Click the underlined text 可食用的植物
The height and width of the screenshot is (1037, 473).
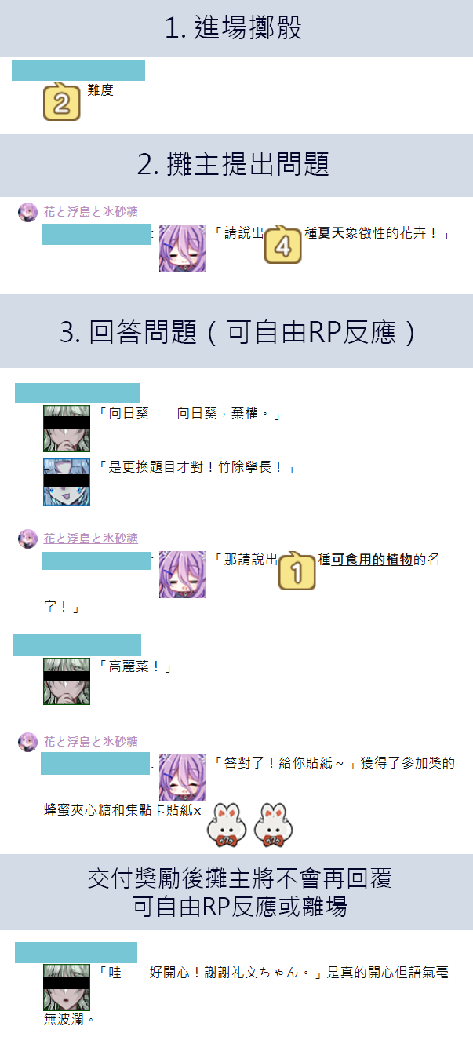(x=372, y=560)
